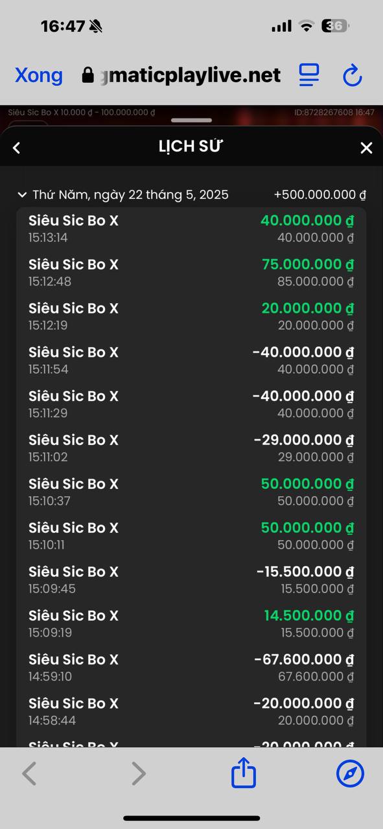Tap the drag handle above the history panel
383x829 pixels.
click(192, 120)
